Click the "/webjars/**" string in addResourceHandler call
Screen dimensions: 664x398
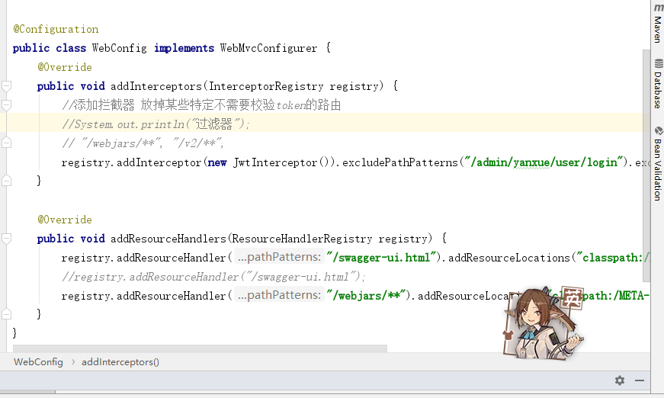[366, 296]
